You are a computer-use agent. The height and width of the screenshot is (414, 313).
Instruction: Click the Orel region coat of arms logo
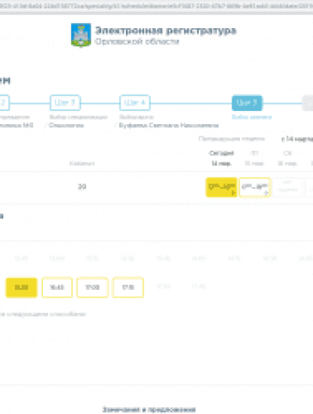click(81, 35)
